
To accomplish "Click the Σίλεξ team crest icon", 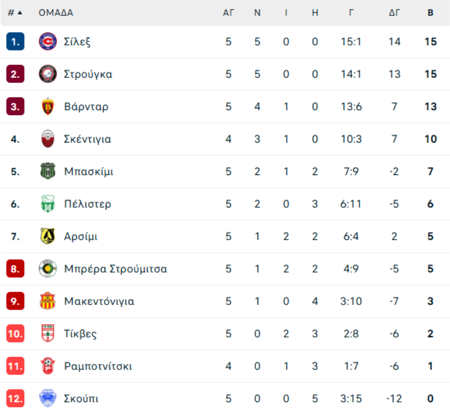I will click(x=47, y=41).
